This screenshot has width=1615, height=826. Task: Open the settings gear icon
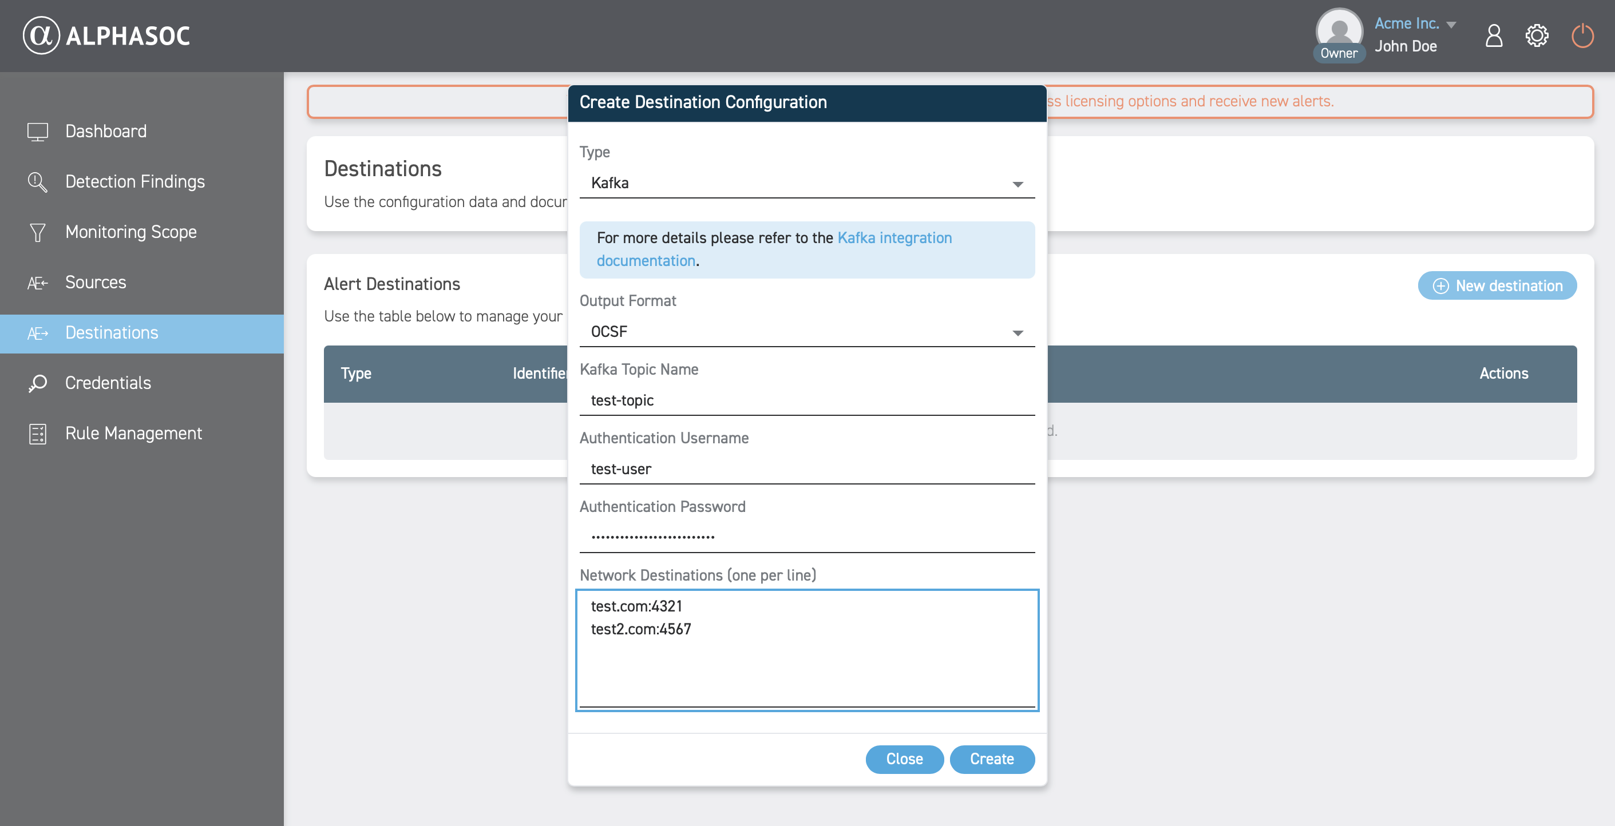(1537, 35)
